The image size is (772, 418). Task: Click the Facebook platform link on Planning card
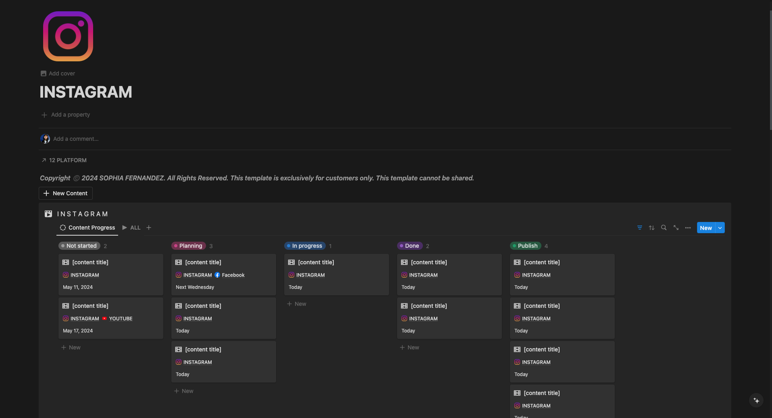[233, 275]
